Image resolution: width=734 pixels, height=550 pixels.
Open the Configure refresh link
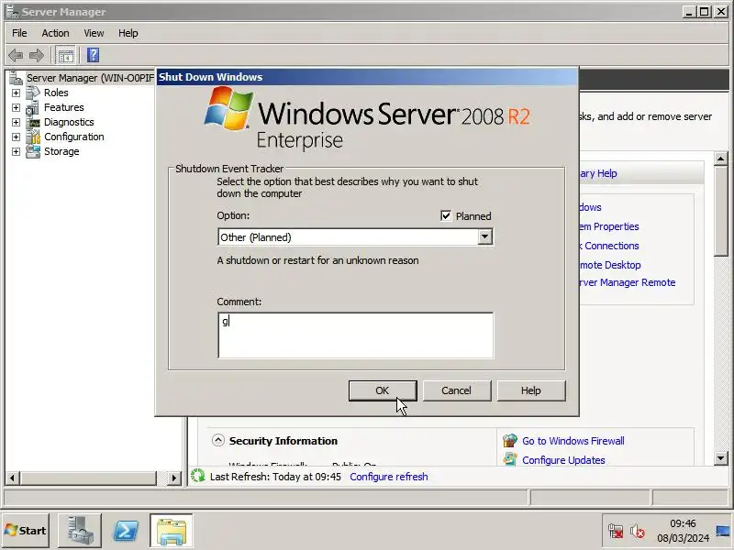[388, 477]
